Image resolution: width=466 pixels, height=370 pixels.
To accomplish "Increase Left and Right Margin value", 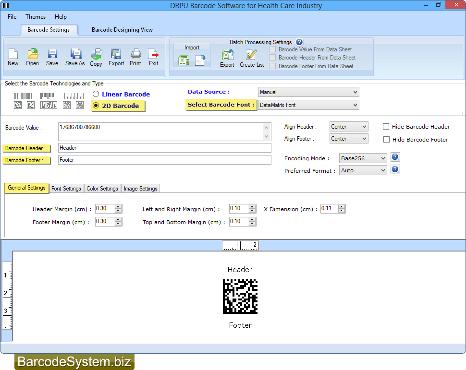I will (x=252, y=207).
